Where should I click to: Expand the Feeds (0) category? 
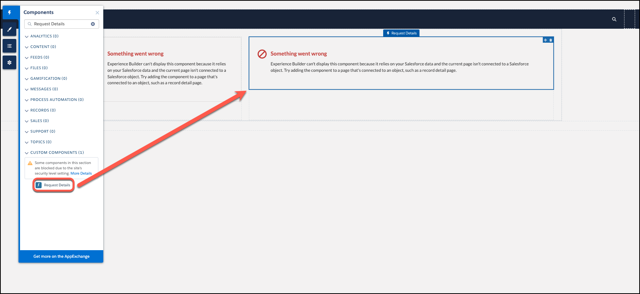coord(37,57)
